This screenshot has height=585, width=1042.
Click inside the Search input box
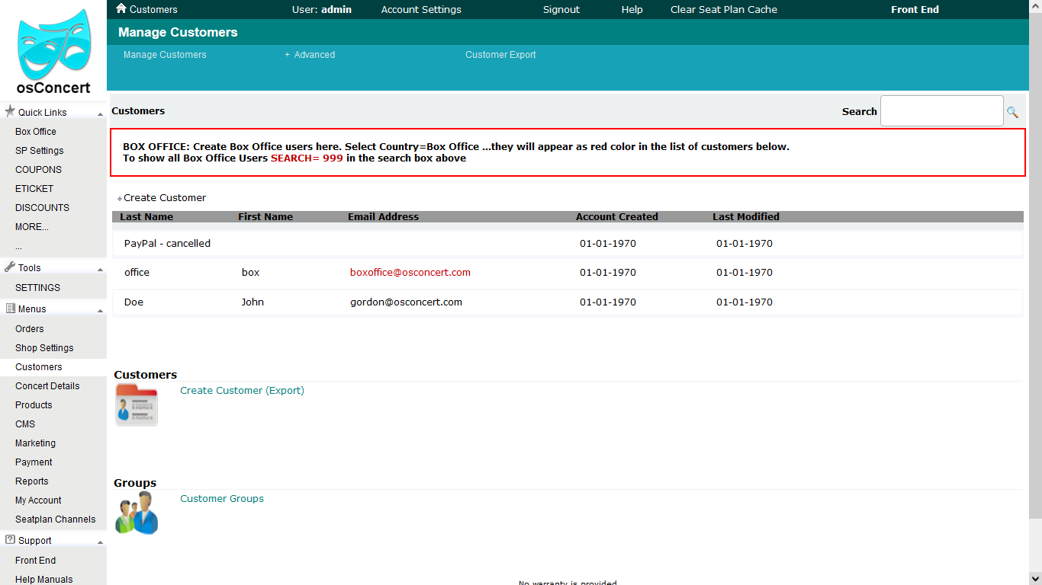[x=941, y=110]
